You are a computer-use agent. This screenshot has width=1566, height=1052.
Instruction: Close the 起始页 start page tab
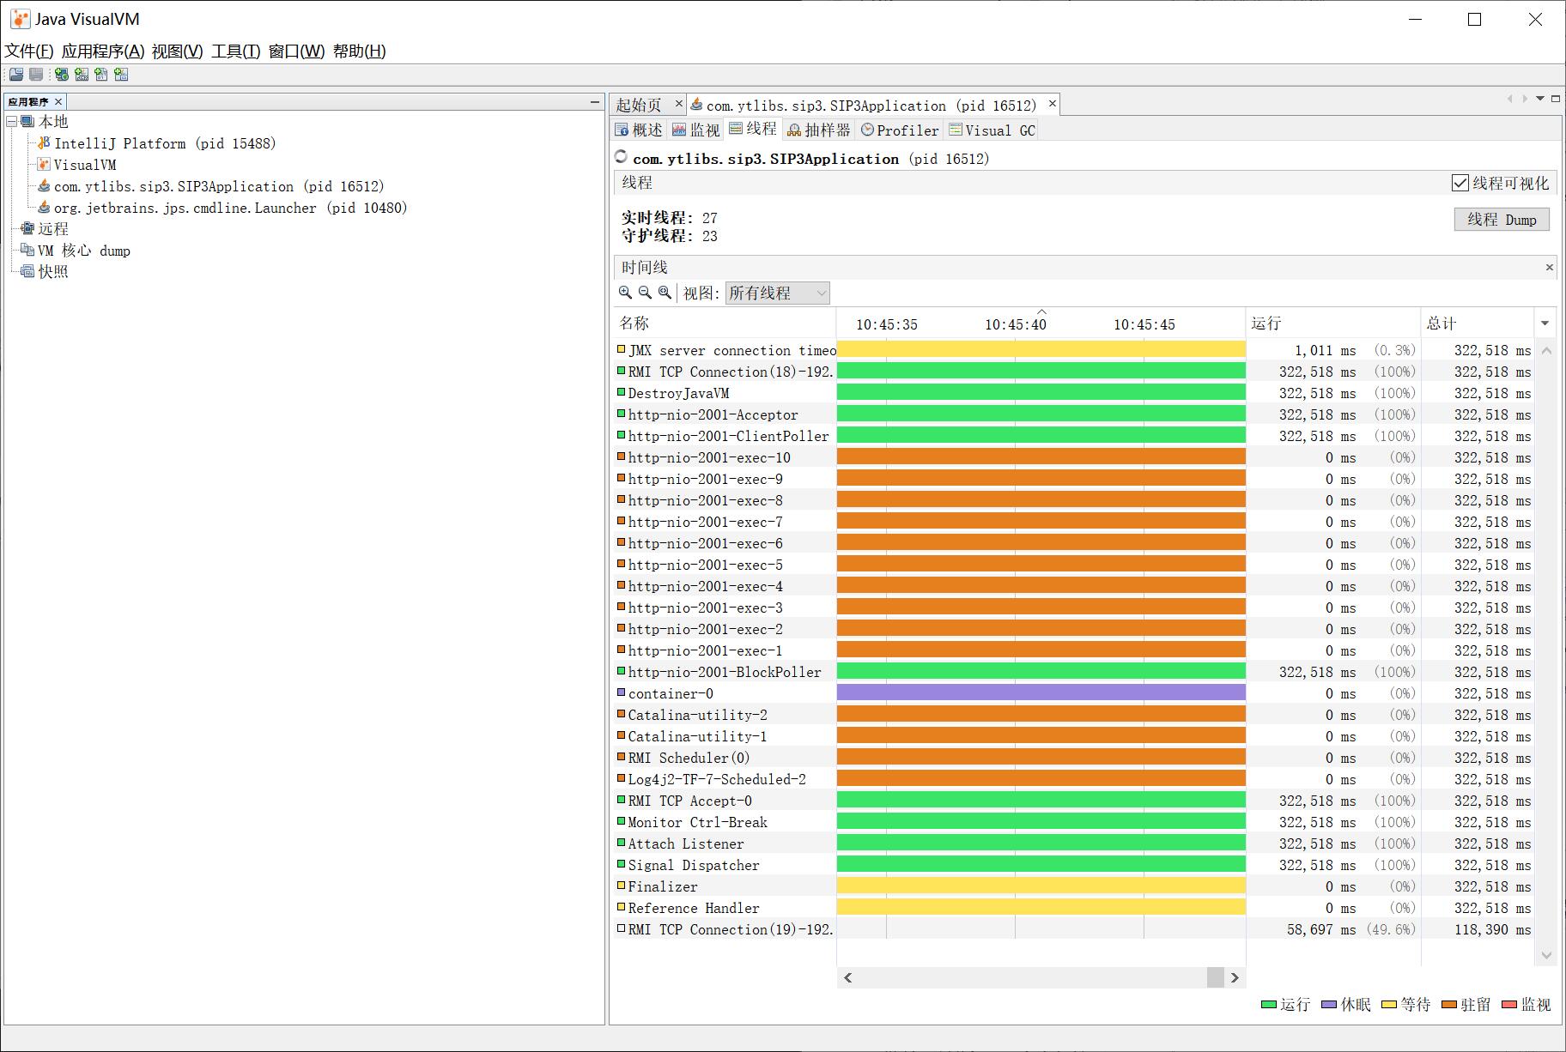pyautogui.click(x=678, y=104)
